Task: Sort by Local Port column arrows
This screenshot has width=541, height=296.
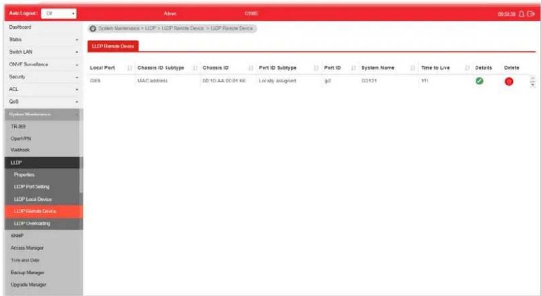Action: tap(130, 68)
